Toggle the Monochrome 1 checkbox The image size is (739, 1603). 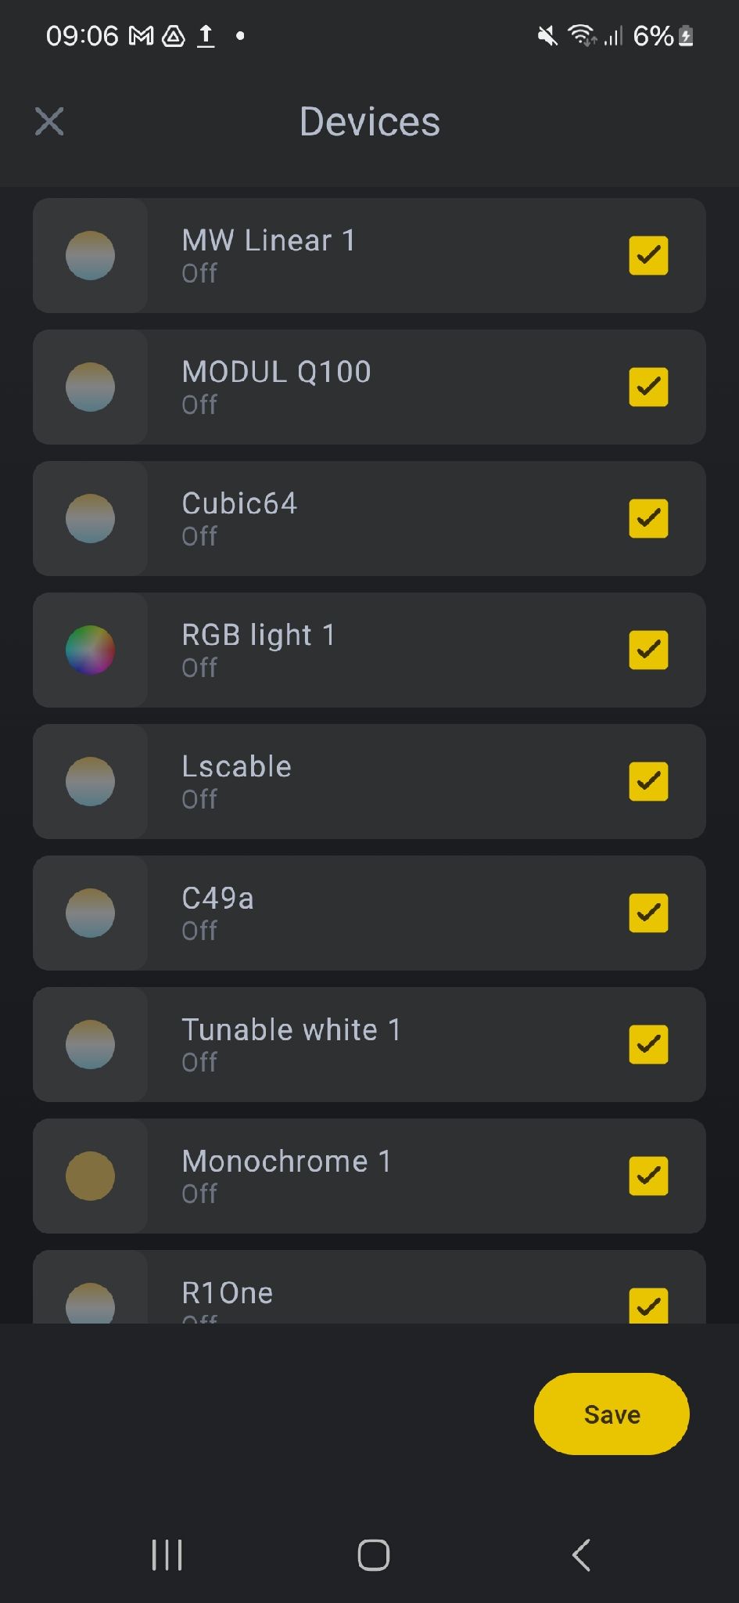tap(648, 1176)
